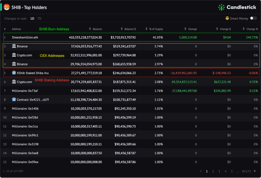Switch changes period to 7D
Image resolution: width=261 pixels, height=178 pixels.
coord(39,18)
